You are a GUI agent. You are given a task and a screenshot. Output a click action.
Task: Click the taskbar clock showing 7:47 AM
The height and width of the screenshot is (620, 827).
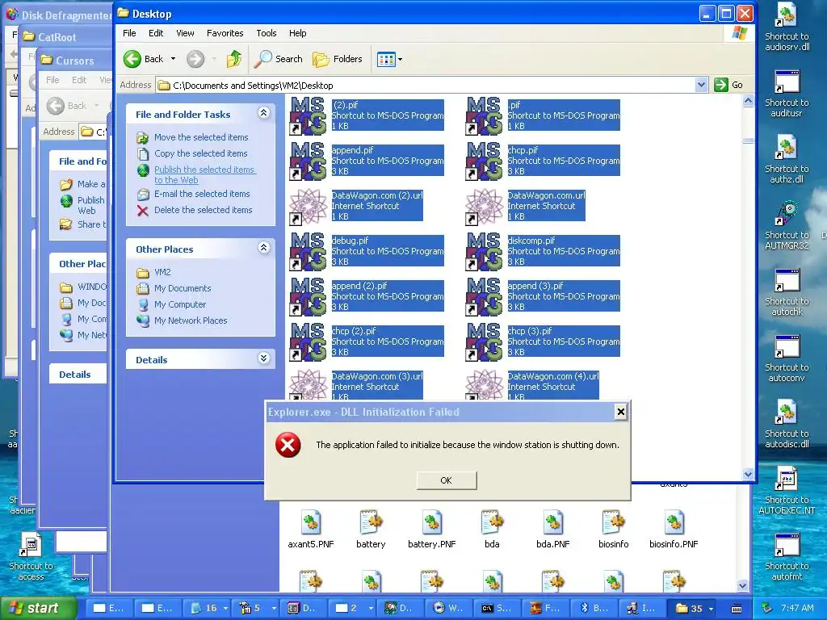click(x=797, y=608)
